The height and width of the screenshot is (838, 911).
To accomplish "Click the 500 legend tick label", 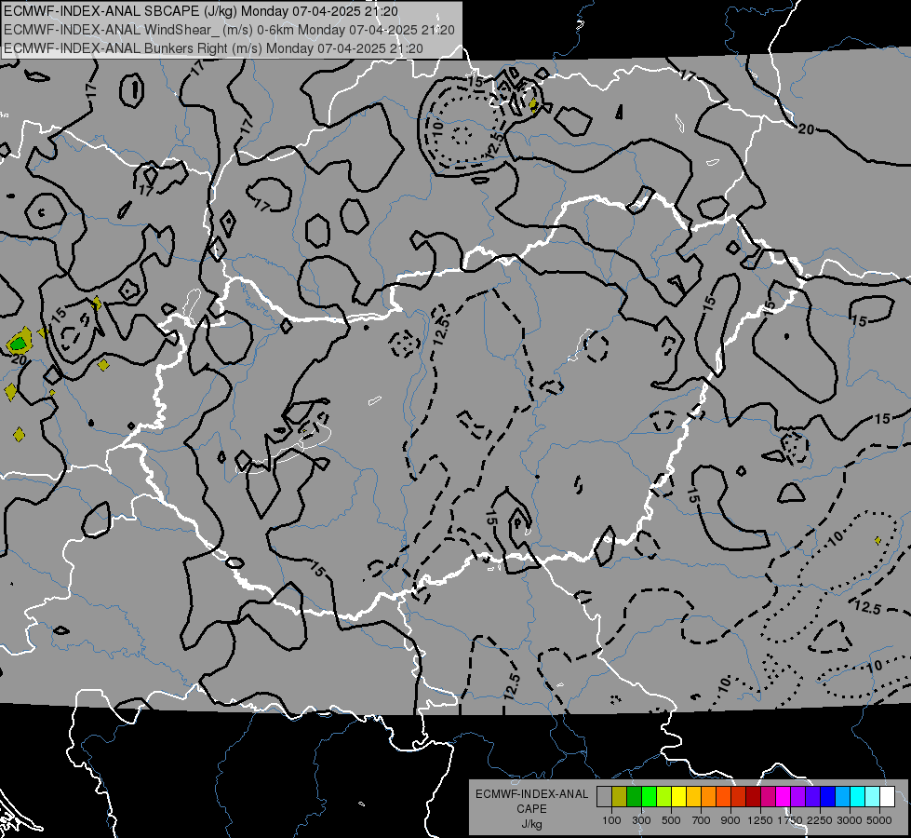I will [671, 820].
